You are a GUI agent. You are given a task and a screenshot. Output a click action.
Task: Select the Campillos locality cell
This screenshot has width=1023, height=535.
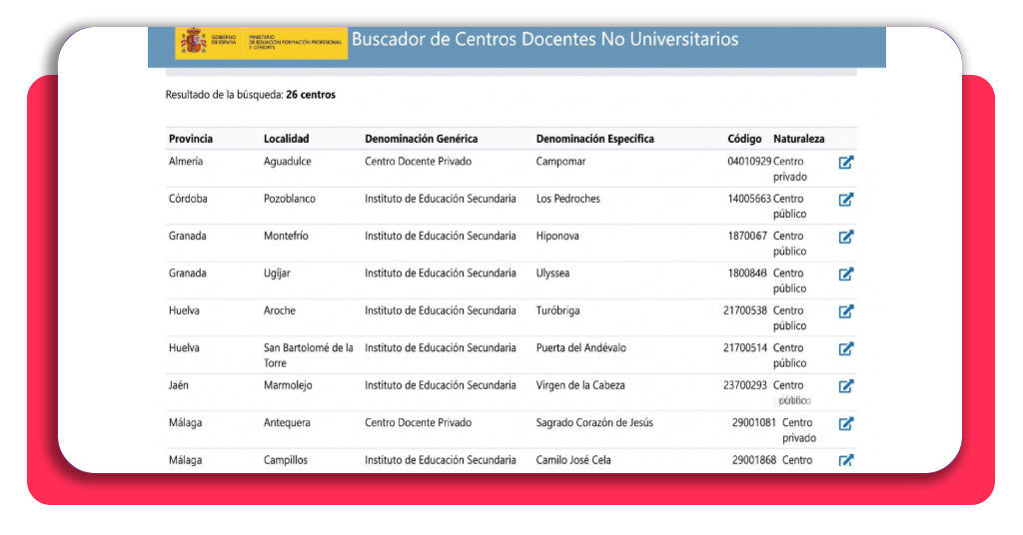(285, 460)
